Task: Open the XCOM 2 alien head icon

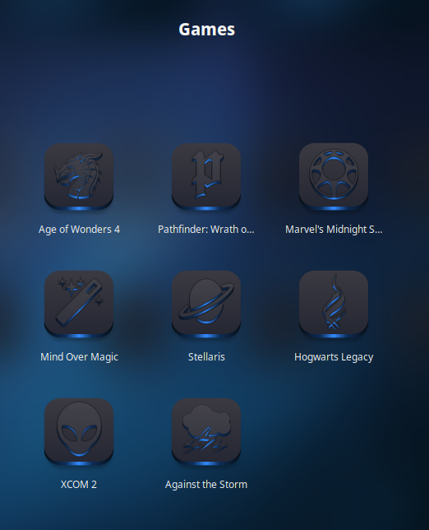Action: tap(79, 431)
